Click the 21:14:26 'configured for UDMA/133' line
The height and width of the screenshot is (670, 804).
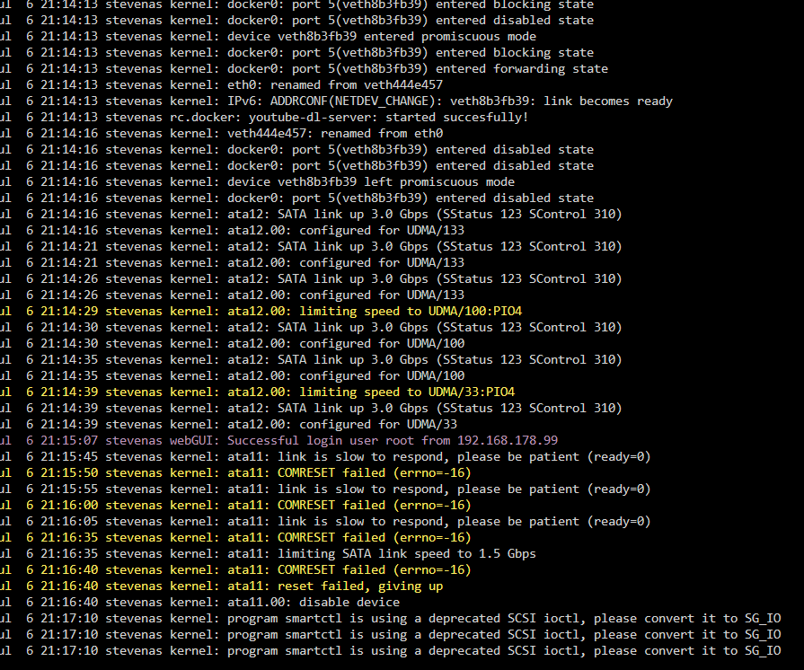pyautogui.click(x=233, y=295)
